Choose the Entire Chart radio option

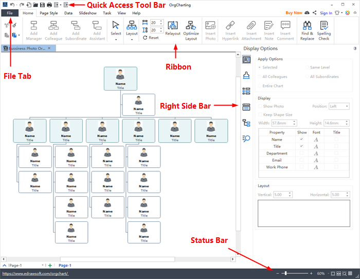[259, 86]
